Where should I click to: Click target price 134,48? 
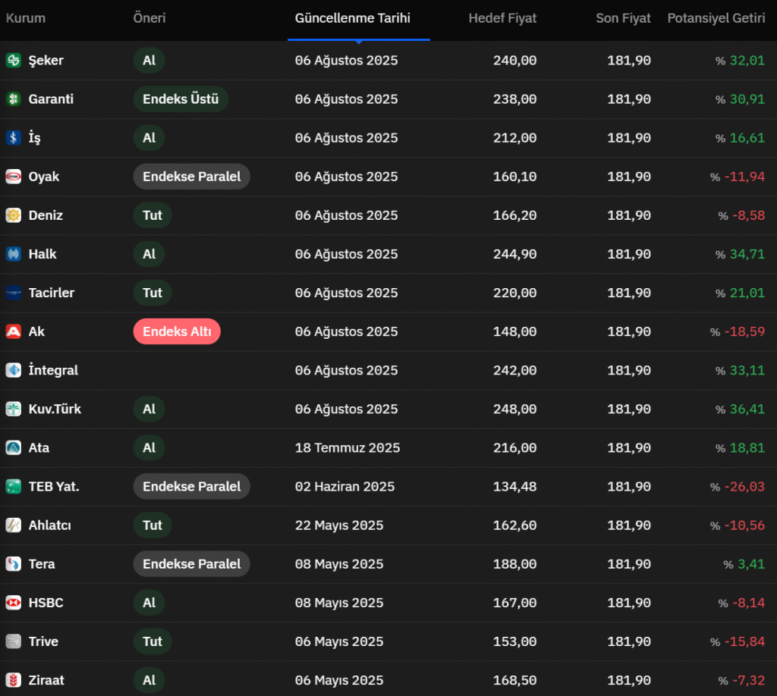pos(515,487)
